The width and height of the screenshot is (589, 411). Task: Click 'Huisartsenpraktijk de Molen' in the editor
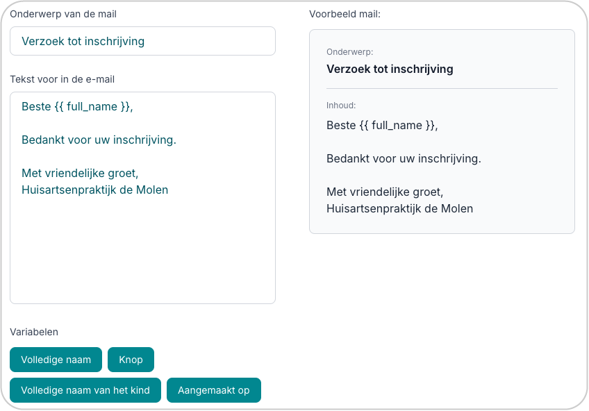click(x=94, y=190)
